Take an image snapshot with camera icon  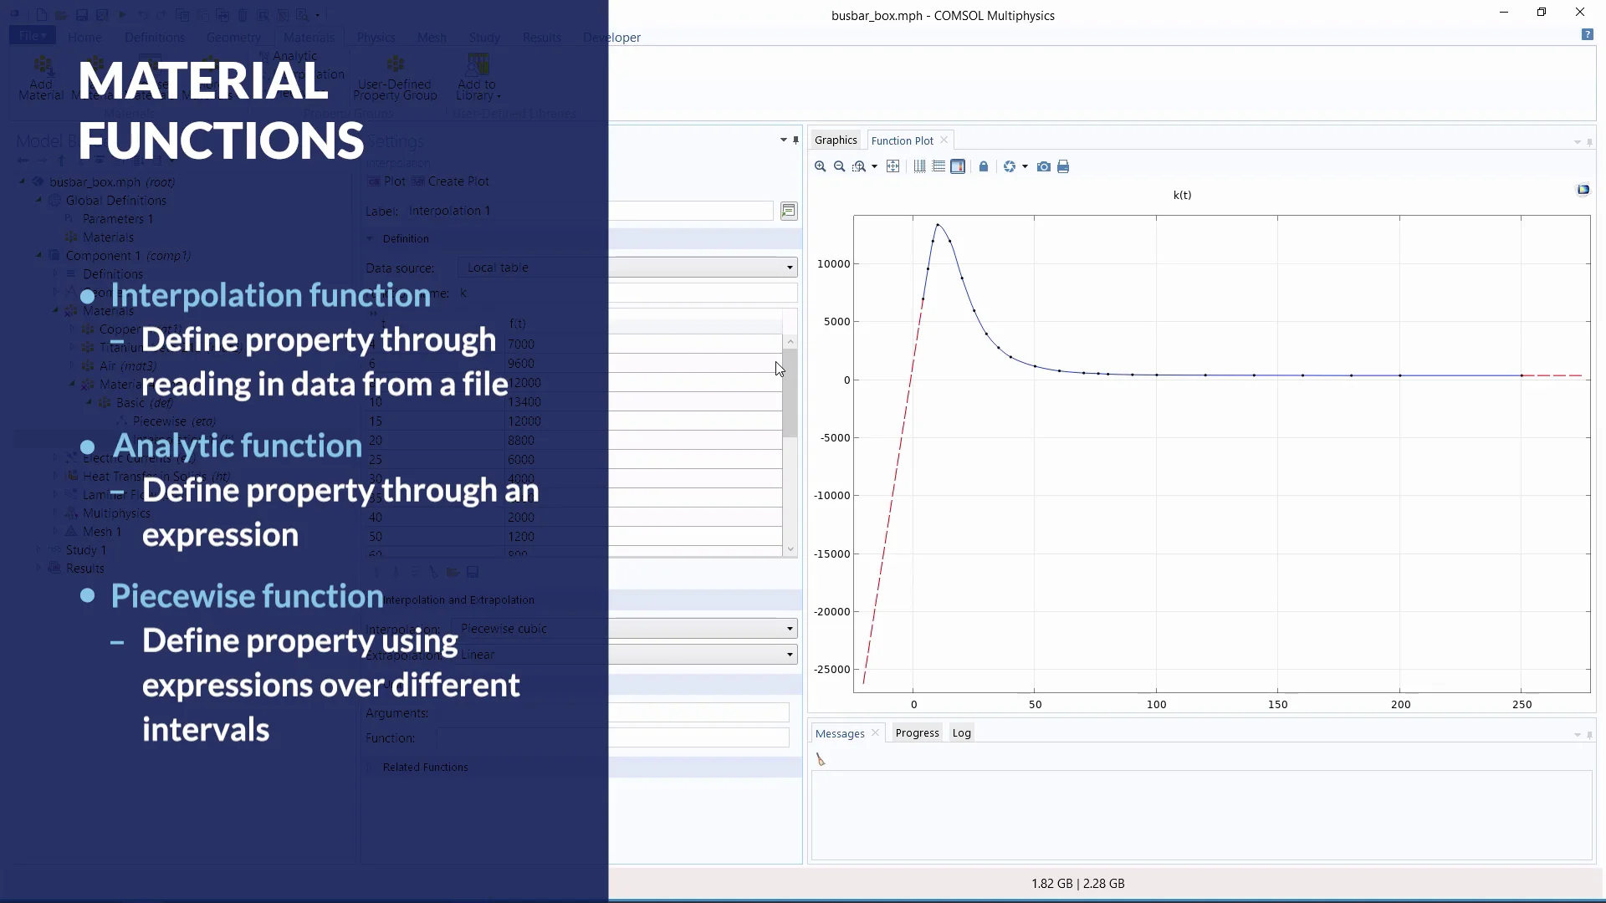[1044, 166]
